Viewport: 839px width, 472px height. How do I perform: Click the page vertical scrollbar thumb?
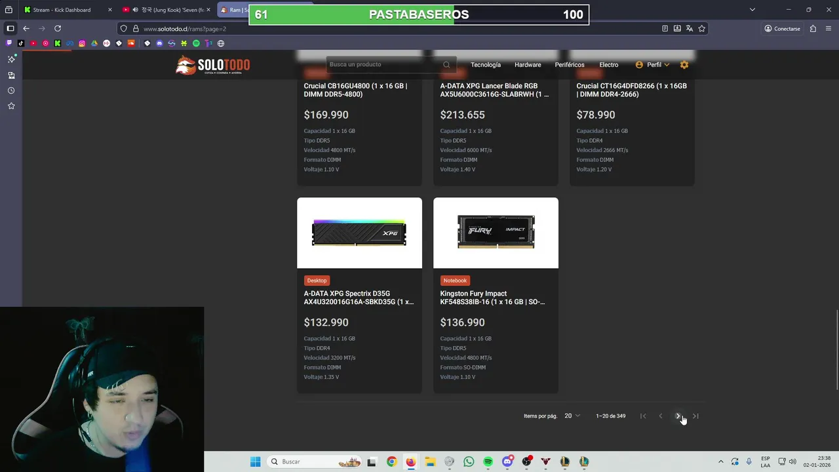click(836, 349)
